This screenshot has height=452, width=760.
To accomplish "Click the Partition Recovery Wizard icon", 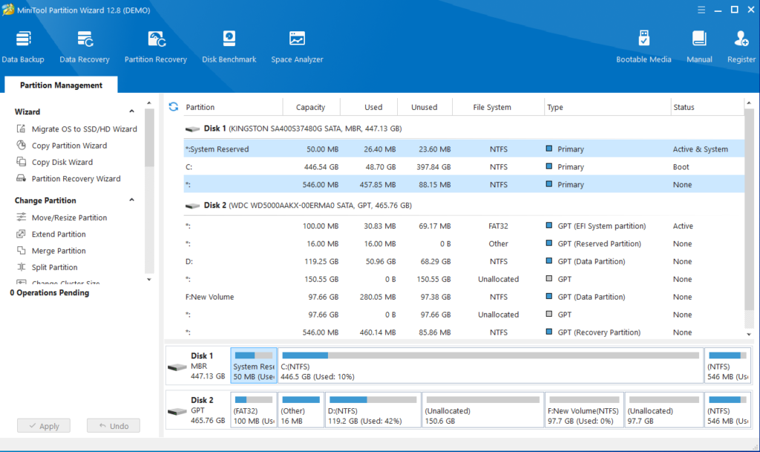I will pos(21,178).
